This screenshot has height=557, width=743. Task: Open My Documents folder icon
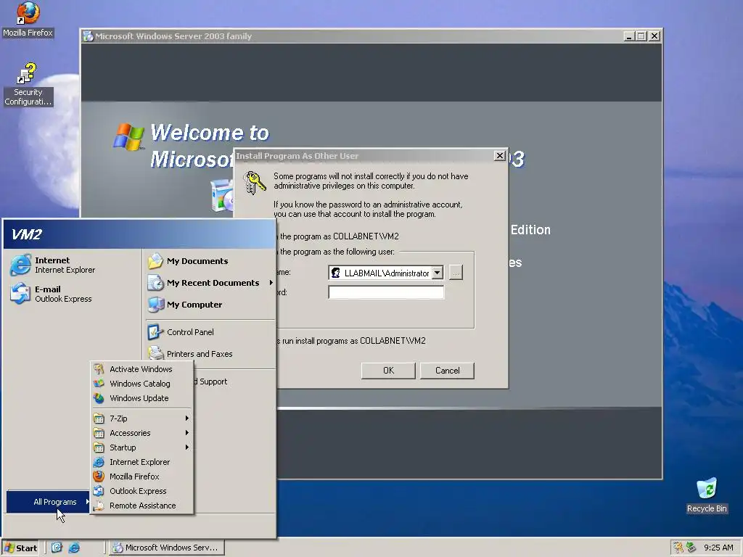click(x=155, y=261)
